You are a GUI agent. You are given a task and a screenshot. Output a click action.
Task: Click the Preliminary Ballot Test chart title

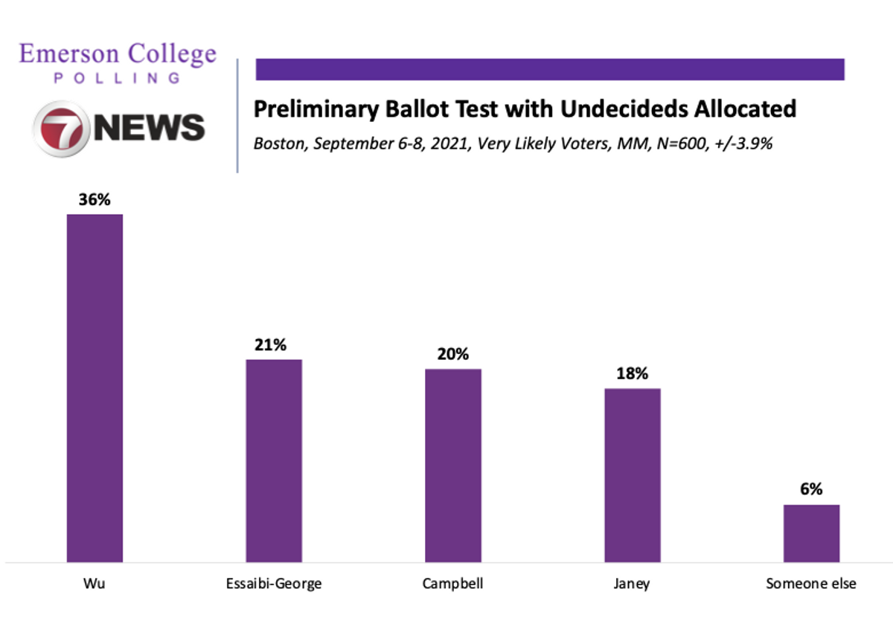(x=525, y=109)
